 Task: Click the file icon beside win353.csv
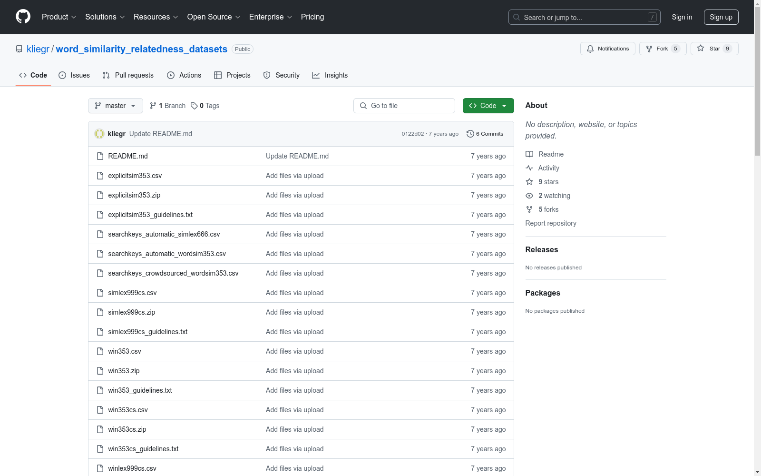(100, 351)
